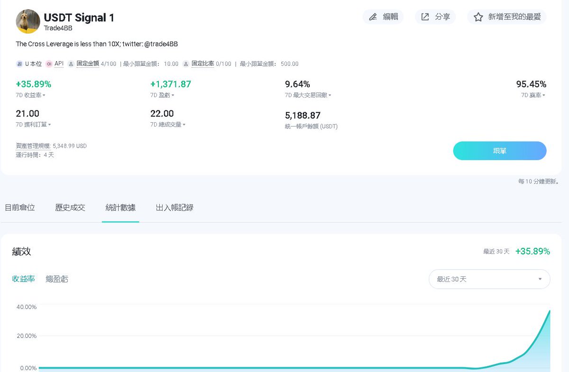Click the 22.00 total volume value
Image resolution: width=569 pixels, height=372 pixels.
pos(162,113)
